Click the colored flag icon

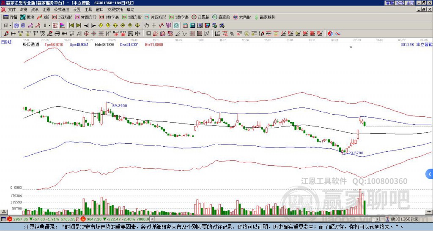tap(63, 26)
